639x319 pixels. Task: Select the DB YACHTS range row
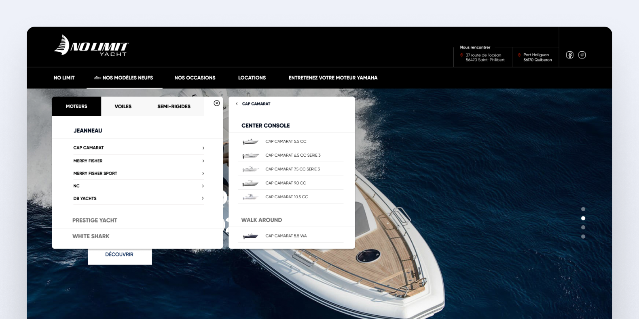(x=139, y=198)
